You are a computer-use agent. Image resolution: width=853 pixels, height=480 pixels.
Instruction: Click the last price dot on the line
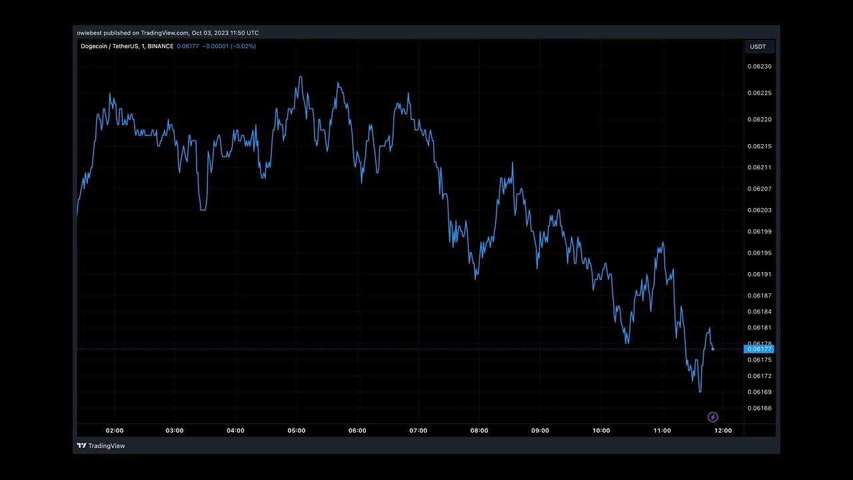click(713, 349)
